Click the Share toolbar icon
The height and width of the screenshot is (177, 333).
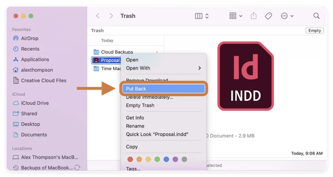click(x=253, y=16)
